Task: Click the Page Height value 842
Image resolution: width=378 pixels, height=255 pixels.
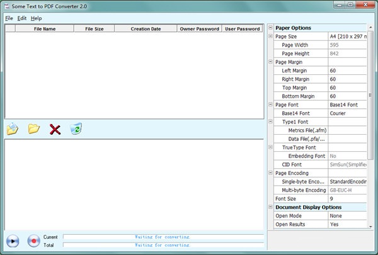Action: click(347, 54)
